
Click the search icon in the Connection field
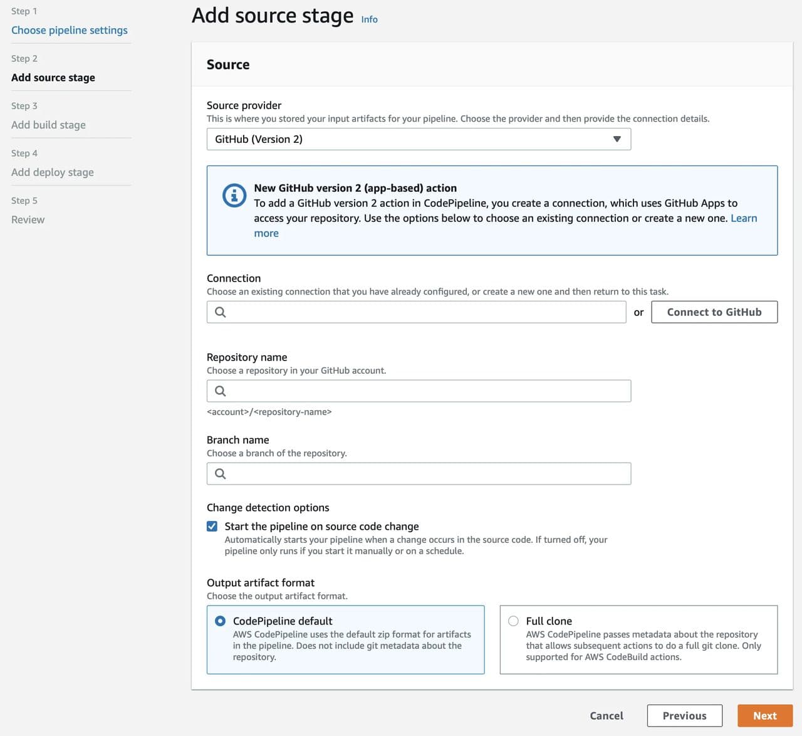pos(221,312)
